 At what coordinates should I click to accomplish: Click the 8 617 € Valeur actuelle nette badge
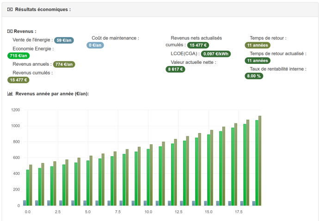[x=175, y=69]
